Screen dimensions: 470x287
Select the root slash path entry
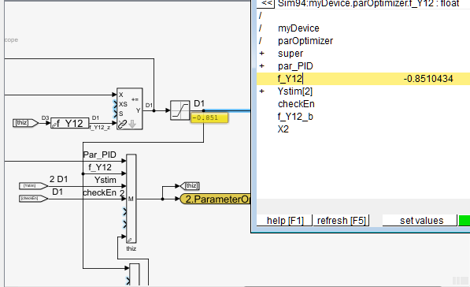click(260, 16)
